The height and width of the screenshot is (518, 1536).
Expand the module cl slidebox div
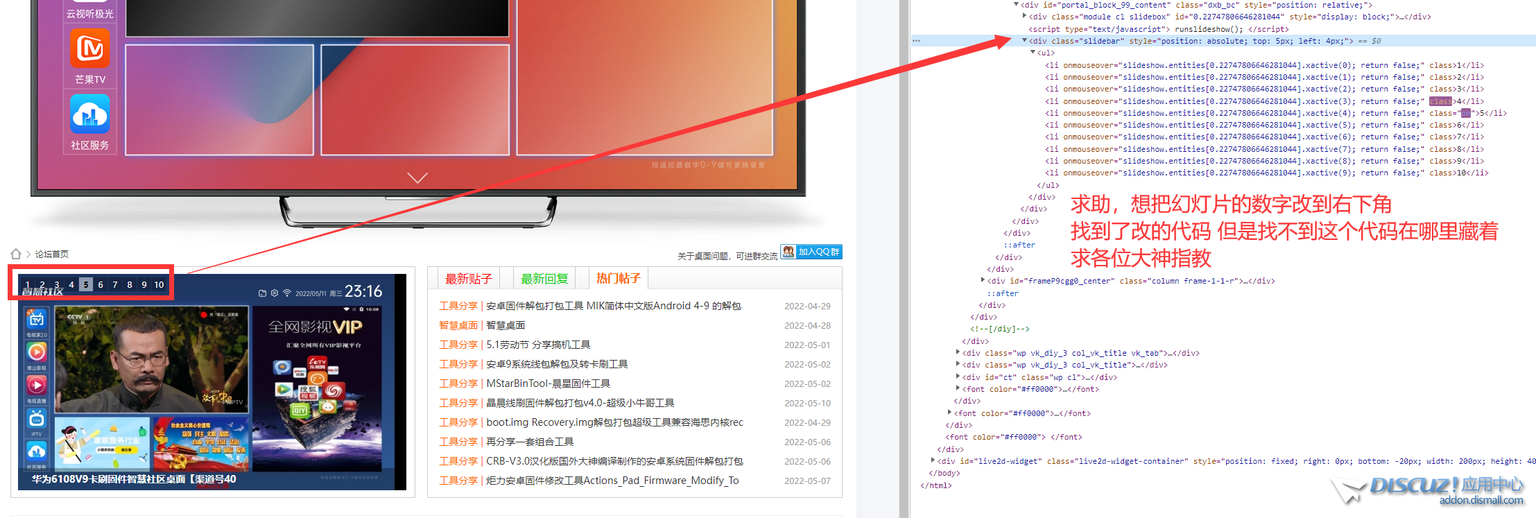click(x=1024, y=17)
